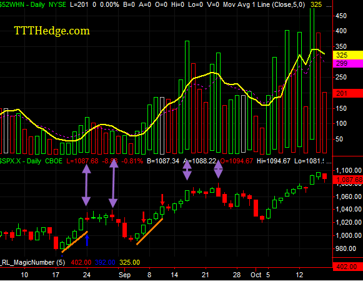
Task: Click the A=1088.22 ask value
Action: pos(200,161)
